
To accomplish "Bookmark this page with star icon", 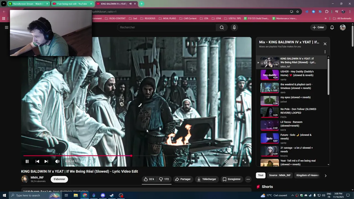I will tap(298, 12).
